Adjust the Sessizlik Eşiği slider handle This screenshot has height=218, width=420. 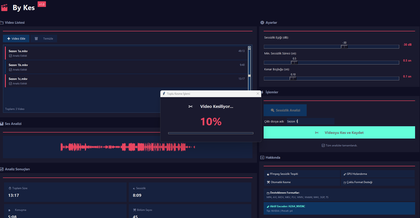(x=344, y=46)
